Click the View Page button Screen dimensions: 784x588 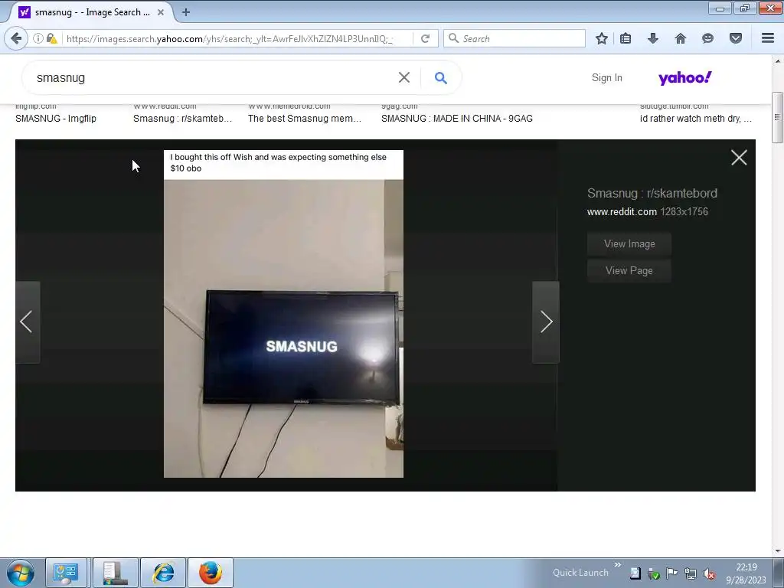pyautogui.click(x=629, y=270)
